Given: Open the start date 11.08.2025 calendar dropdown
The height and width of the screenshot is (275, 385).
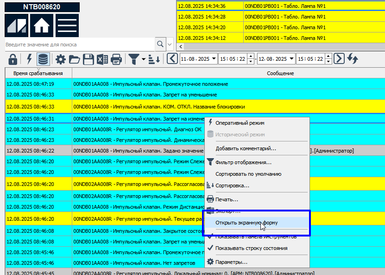Looking at the screenshot, I should point(214,59).
